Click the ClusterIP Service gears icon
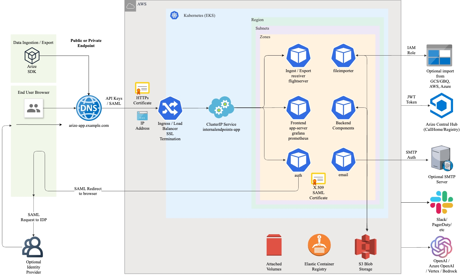Image resolution: width=463 pixels, height=275 pixels. pos(221,107)
